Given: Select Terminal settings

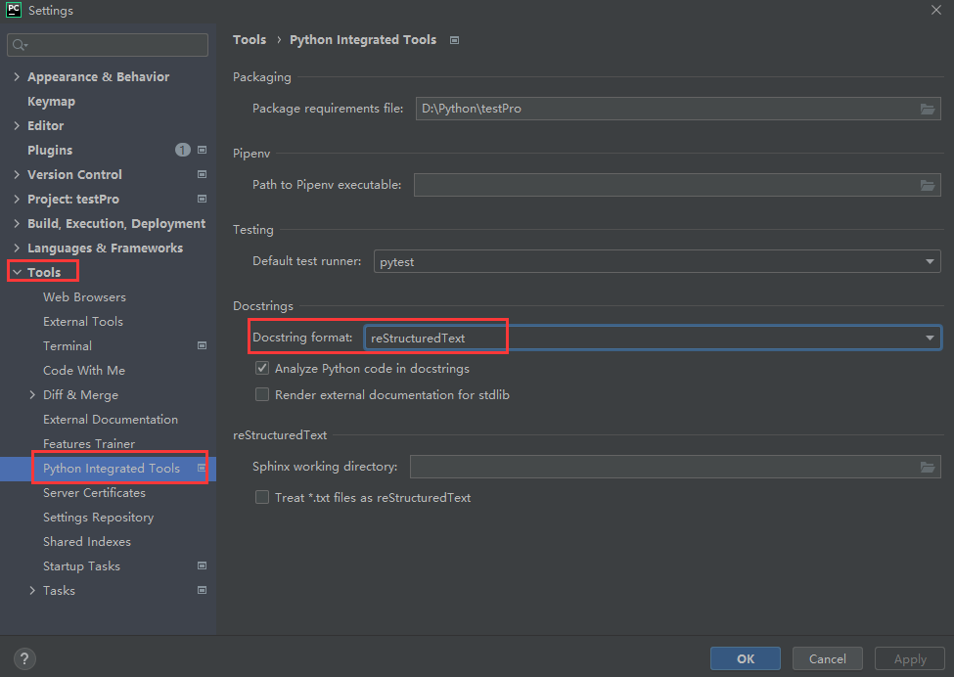Looking at the screenshot, I should click(68, 345).
